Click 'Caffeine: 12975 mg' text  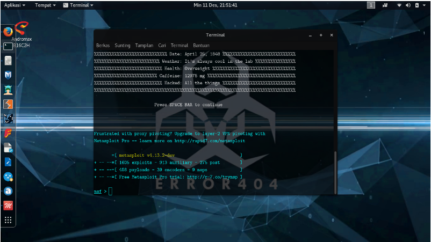point(182,76)
